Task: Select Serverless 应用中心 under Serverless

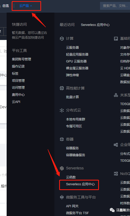Action: tap(80, 184)
